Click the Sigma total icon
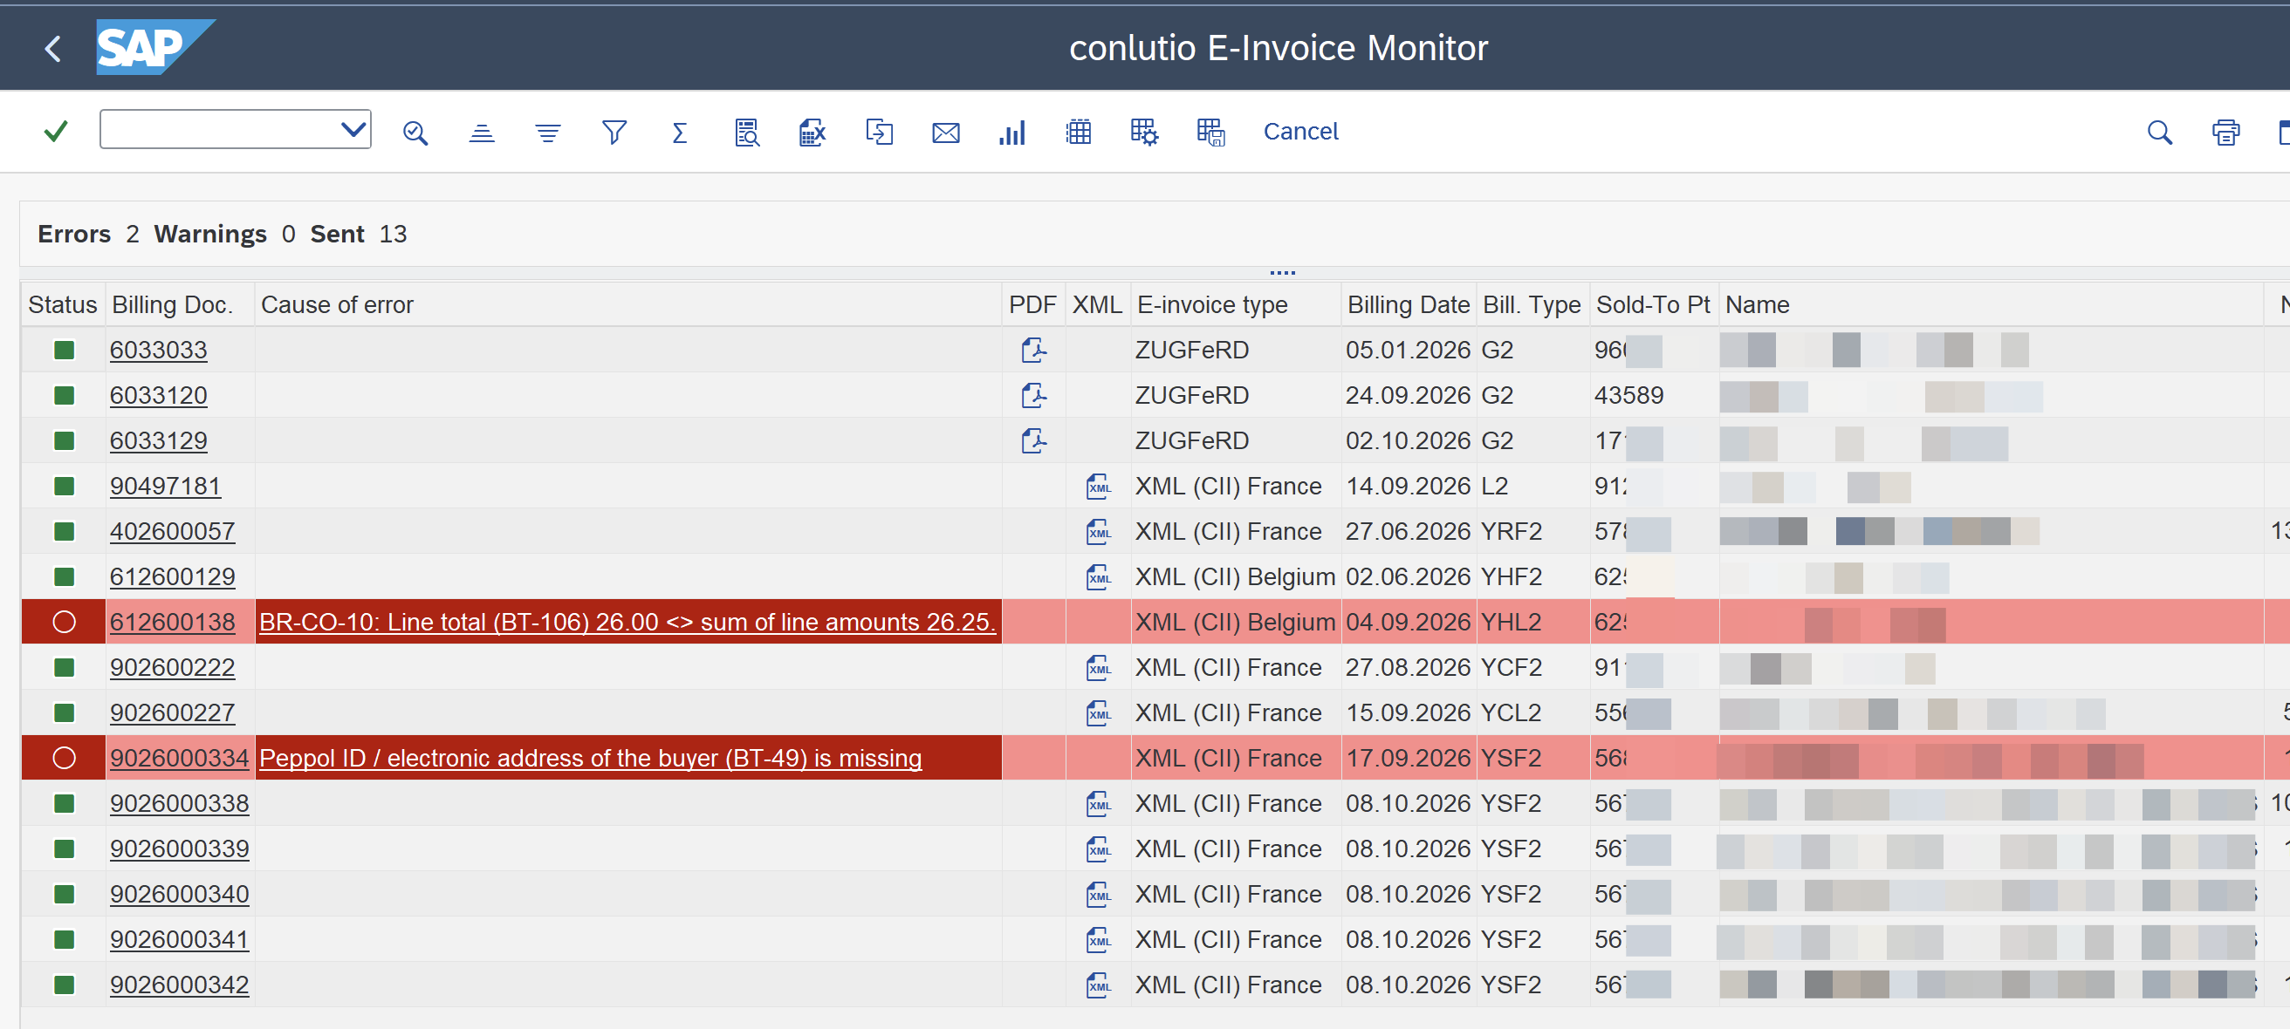This screenshot has height=1029, width=2290. click(680, 133)
